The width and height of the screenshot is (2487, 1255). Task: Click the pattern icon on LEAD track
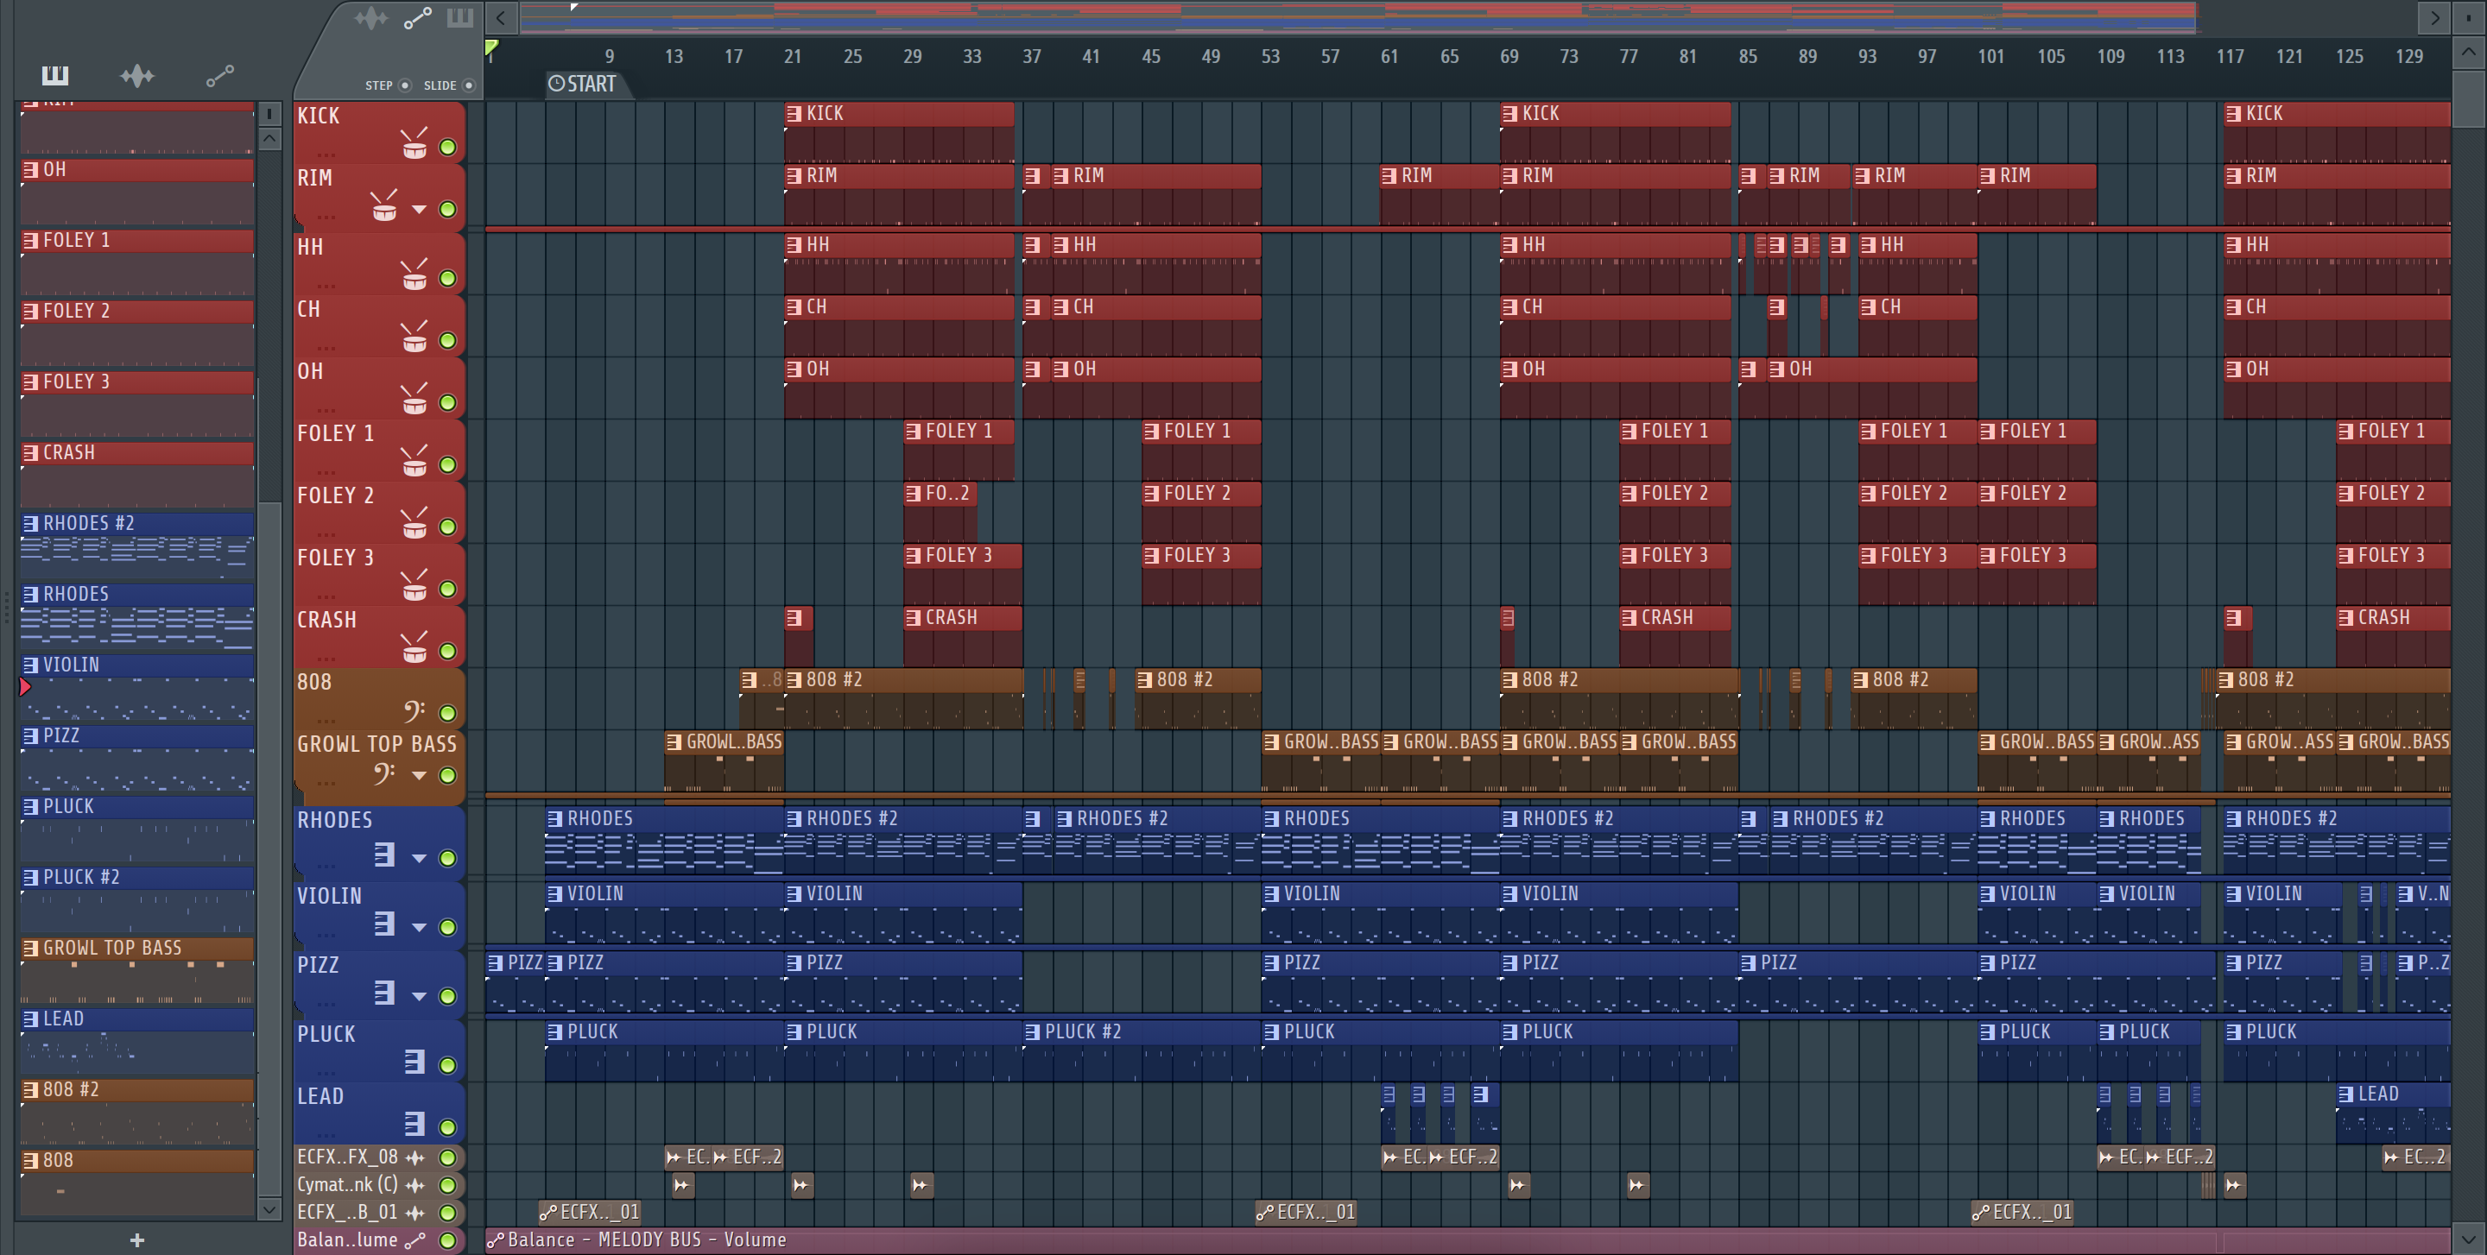coord(414,1124)
